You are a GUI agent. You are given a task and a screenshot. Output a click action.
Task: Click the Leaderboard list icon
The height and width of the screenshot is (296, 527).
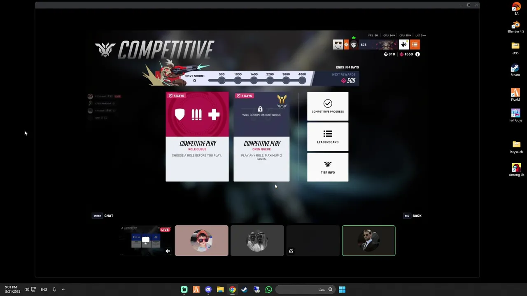pyautogui.click(x=328, y=134)
